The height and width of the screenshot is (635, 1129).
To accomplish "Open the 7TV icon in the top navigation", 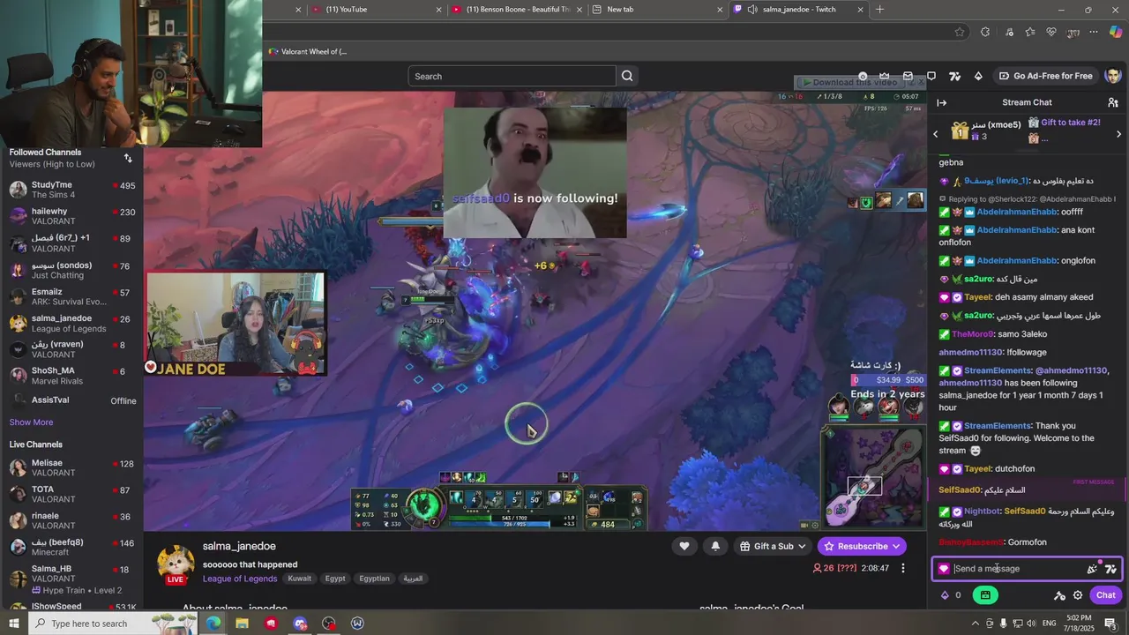I will (x=954, y=76).
